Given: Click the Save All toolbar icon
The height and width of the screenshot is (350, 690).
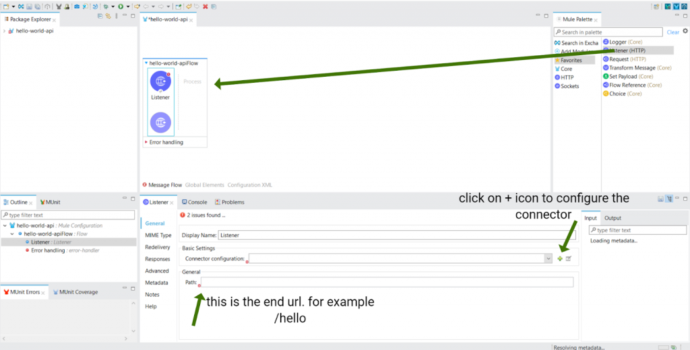Looking at the screenshot, I should 38,7.
